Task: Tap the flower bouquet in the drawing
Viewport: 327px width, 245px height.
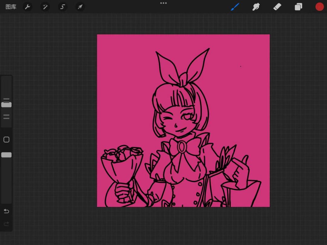Action: 121,163
